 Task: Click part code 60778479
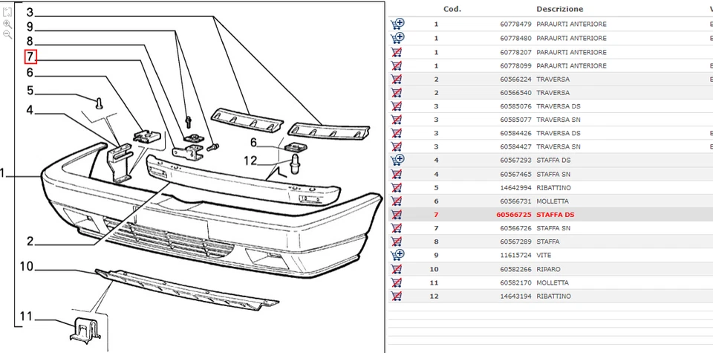click(515, 24)
